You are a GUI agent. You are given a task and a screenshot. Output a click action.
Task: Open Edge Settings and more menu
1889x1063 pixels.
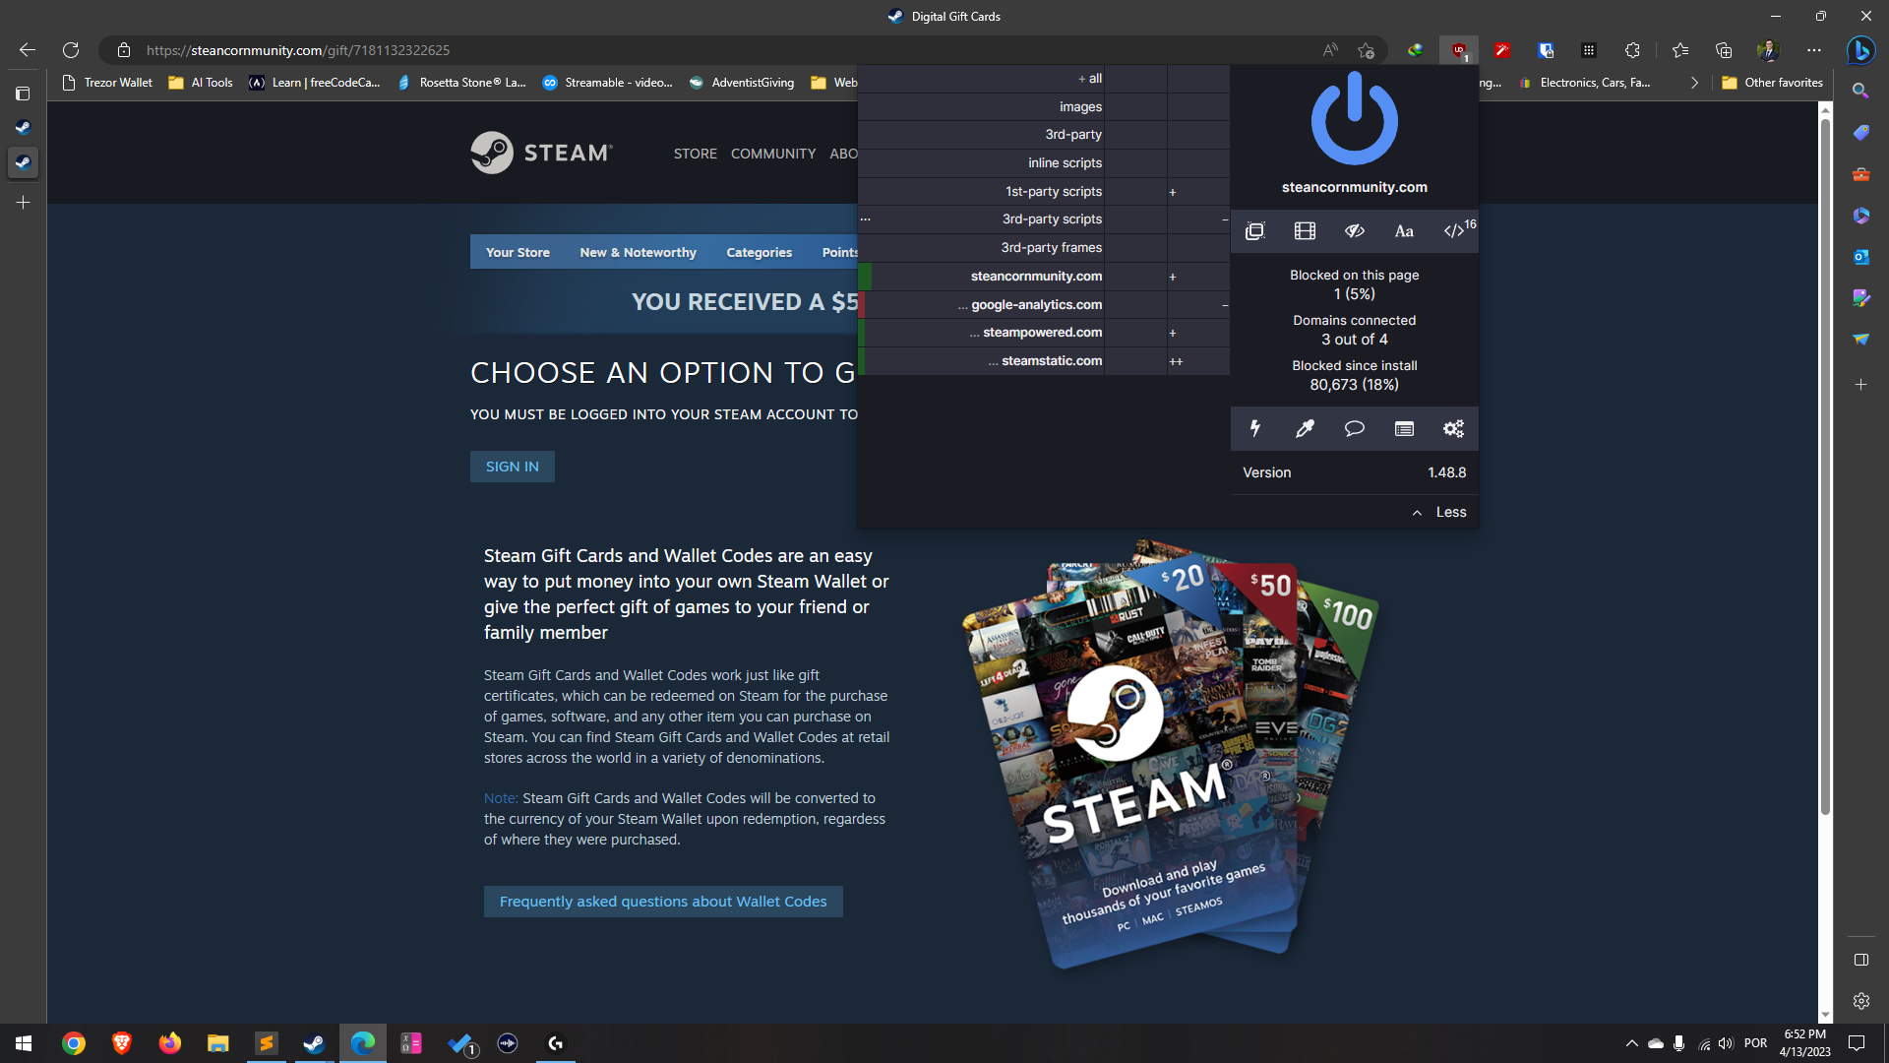tap(1814, 50)
